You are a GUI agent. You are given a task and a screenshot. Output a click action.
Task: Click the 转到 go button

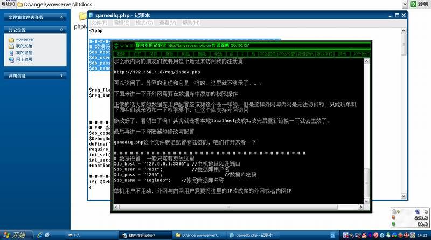[419, 4]
